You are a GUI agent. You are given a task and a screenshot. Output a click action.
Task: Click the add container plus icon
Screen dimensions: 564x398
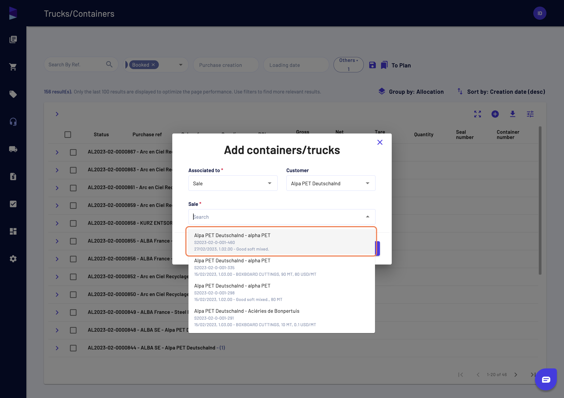tap(495, 114)
